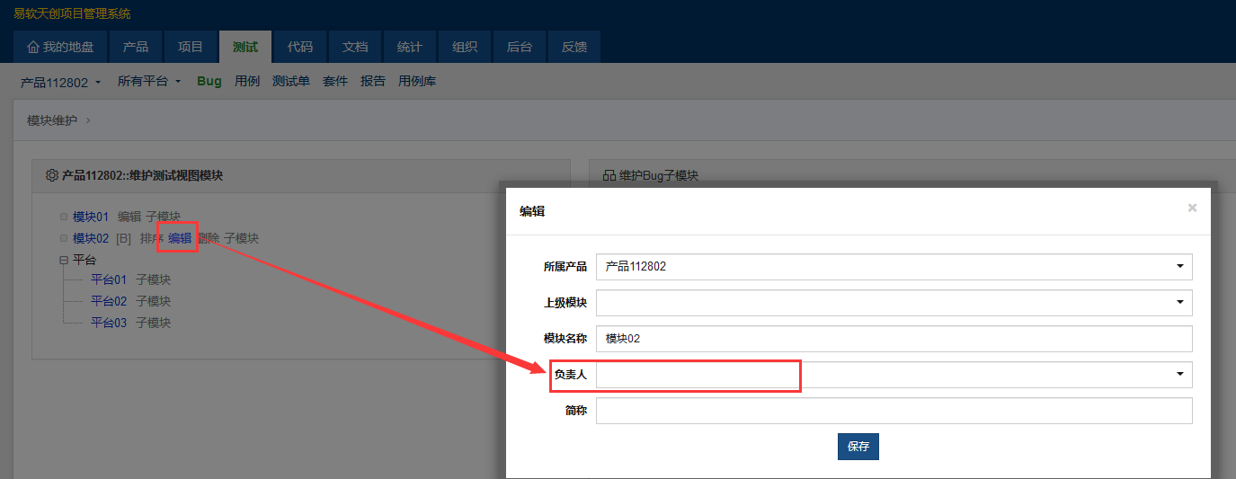
Task: Click the gear icon beside 产品112802::维护测试视图模块
Action: click(x=51, y=175)
